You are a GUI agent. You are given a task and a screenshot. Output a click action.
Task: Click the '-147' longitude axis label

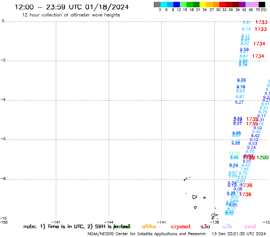click(56, 222)
